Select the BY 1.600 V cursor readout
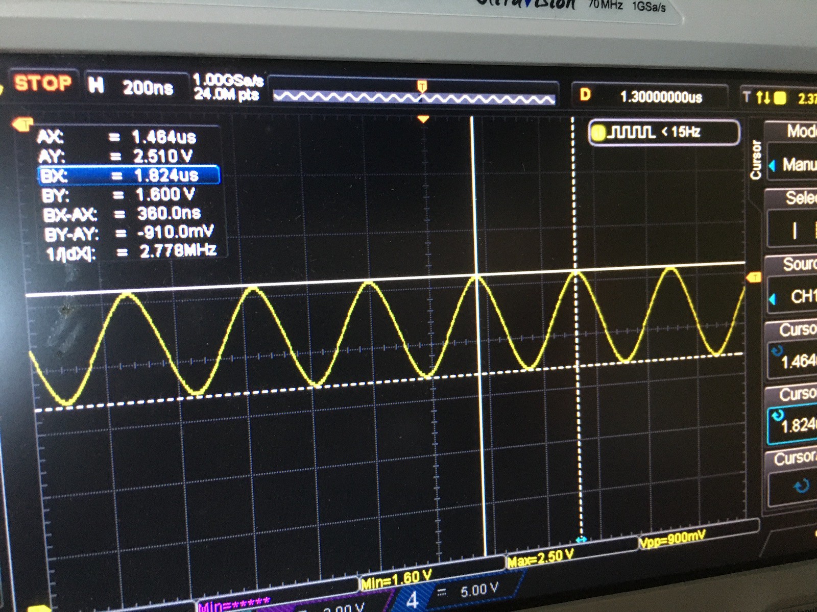The height and width of the screenshot is (612, 817). (118, 194)
